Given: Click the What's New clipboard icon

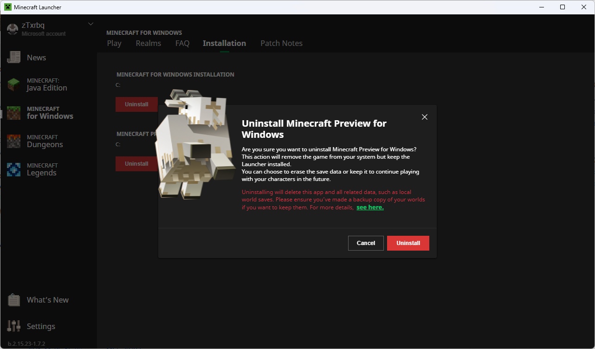Looking at the screenshot, I should coord(14,300).
